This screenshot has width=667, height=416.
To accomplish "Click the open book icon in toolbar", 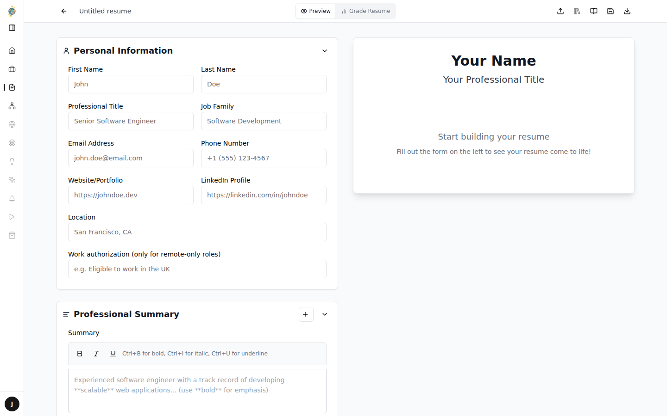I will (594, 11).
